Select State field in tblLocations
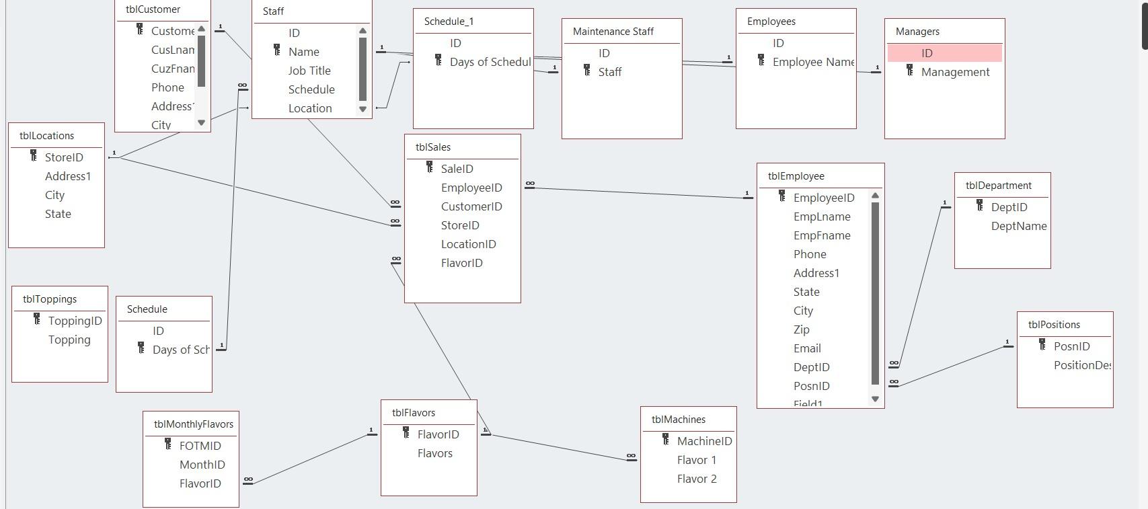Screen dimensions: 1148x509 [58, 214]
